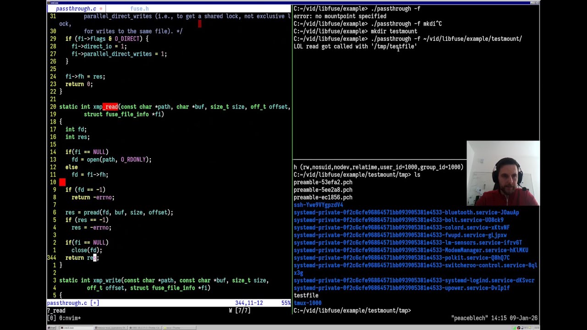
Task: Click the 'fi->fh = res;' line
Action: coord(85,77)
